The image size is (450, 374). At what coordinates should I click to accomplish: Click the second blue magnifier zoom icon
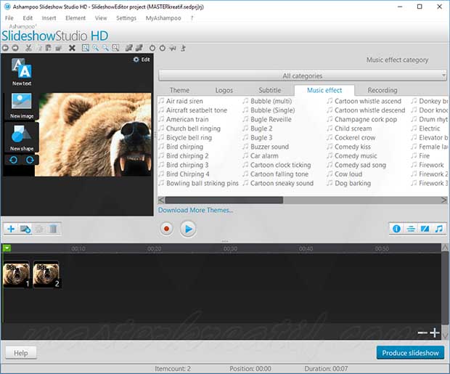(x=106, y=48)
